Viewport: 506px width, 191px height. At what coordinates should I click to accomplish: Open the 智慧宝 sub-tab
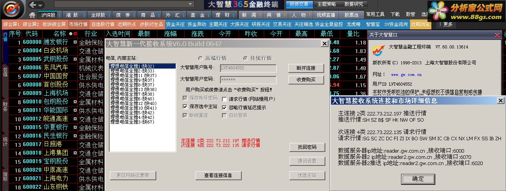pos(373,24)
